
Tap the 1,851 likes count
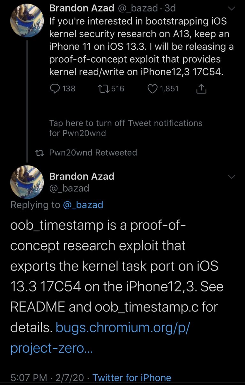pos(169,89)
